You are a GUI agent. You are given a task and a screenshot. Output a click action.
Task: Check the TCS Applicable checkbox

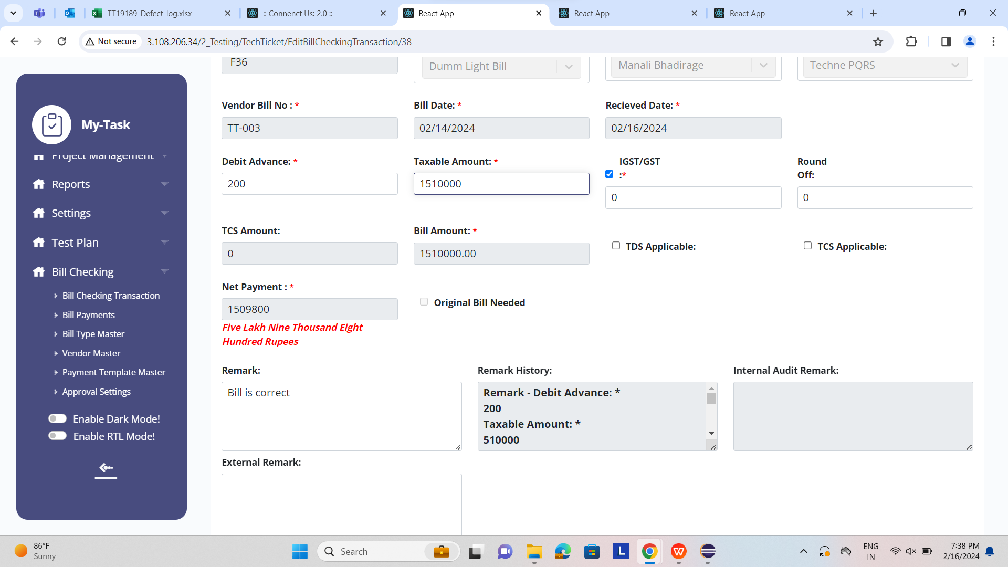point(807,246)
